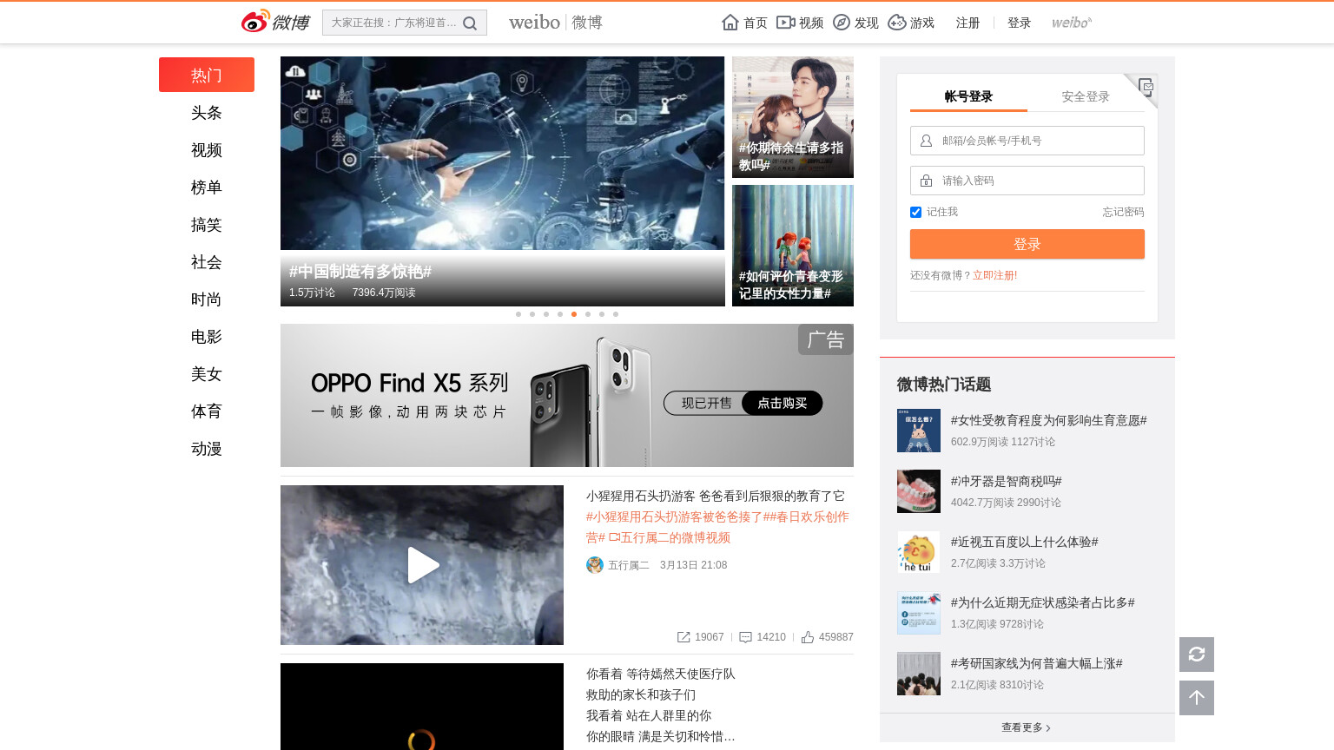The height and width of the screenshot is (750, 1334).
Task: Click 点击购买 in the OPPO ad
Action: (783, 403)
